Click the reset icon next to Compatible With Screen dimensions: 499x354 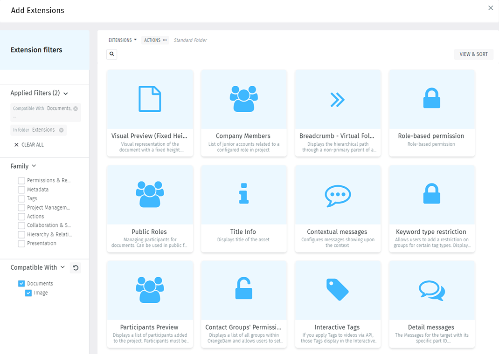[x=75, y=267]
